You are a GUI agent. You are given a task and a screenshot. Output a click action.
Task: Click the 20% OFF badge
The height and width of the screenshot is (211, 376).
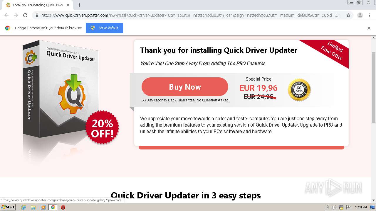point(102,127)
